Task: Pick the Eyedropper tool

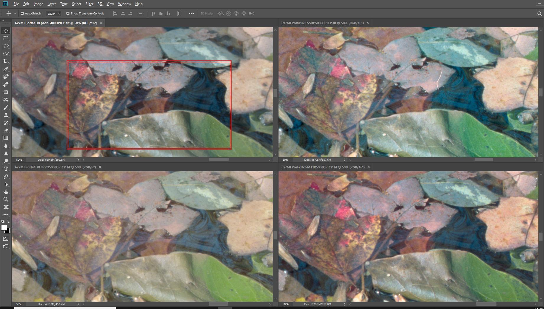Action: [6, 69]
